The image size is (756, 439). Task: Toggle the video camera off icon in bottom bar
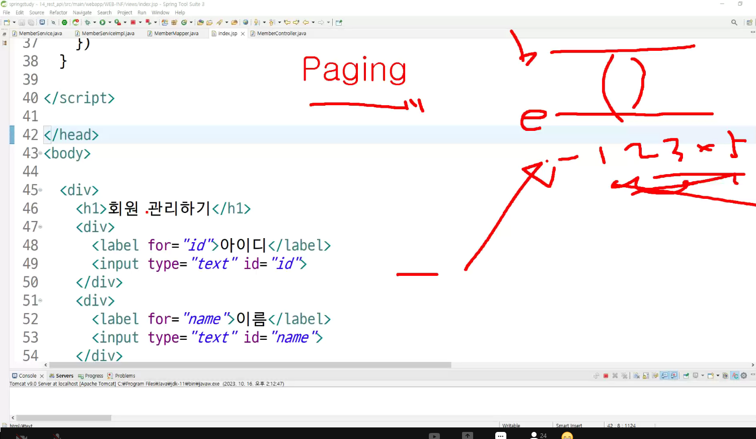click(x=21, y=436)
